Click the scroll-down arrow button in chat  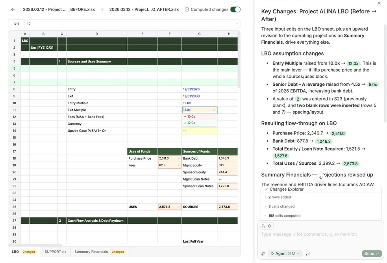(x=320, y=177)
